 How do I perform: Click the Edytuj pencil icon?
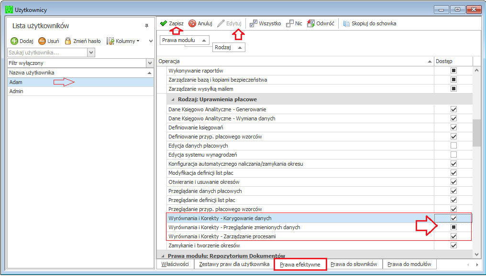click(x=221, y=23)
